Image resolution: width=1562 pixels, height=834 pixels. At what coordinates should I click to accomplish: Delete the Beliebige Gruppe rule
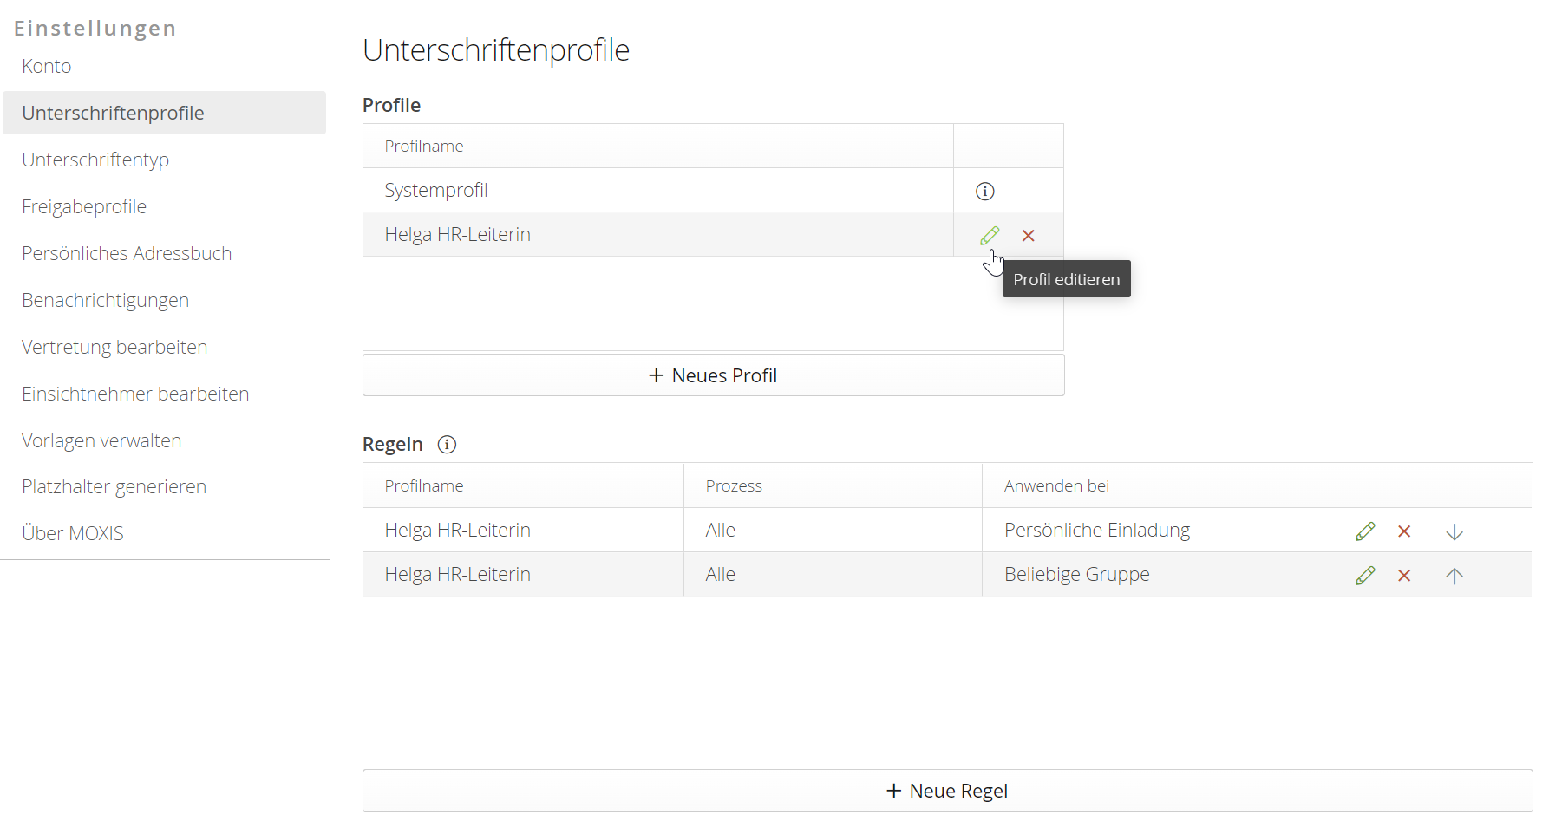[x=1404, y=574]
